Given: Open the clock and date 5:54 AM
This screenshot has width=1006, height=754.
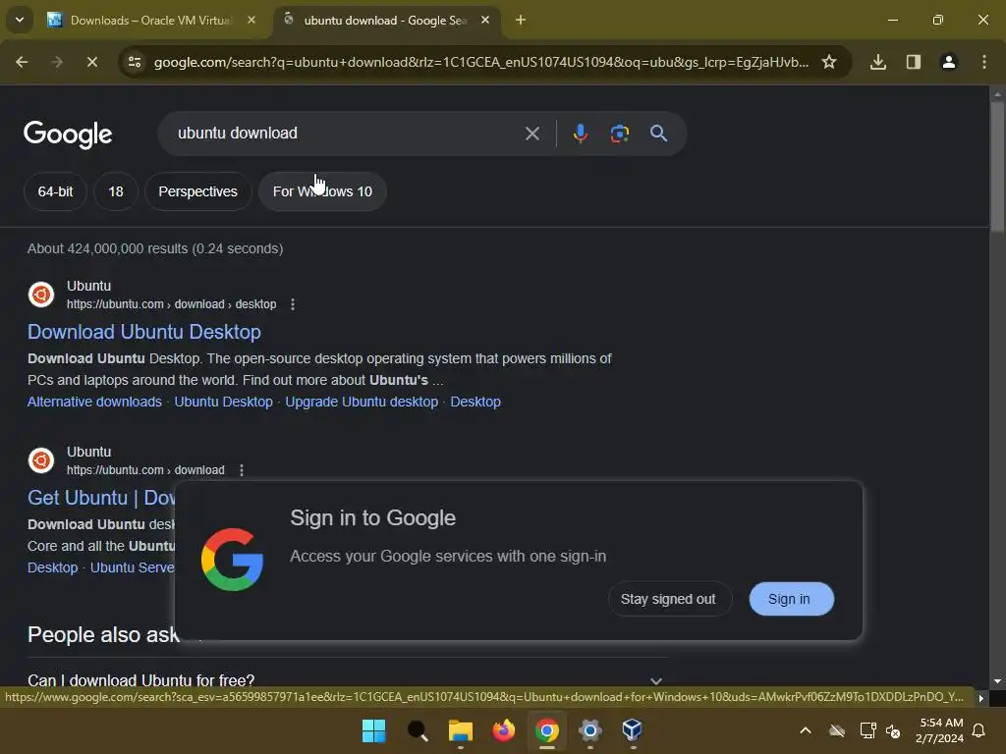Looking at the screenshot, I should coord(940,730).
